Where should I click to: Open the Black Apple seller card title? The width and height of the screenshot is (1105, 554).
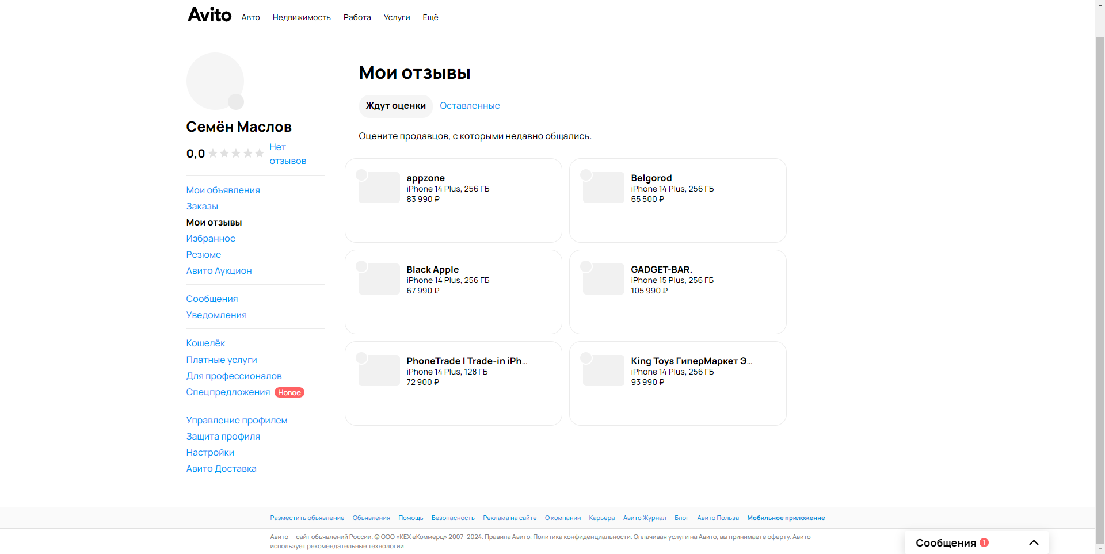433,270
